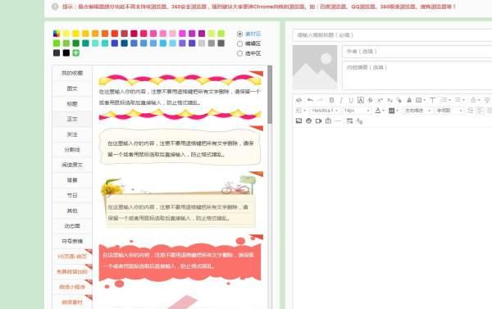Open the multicolor palette picker icon
This screenshot has width=492, height=309.
pos(57,34)
